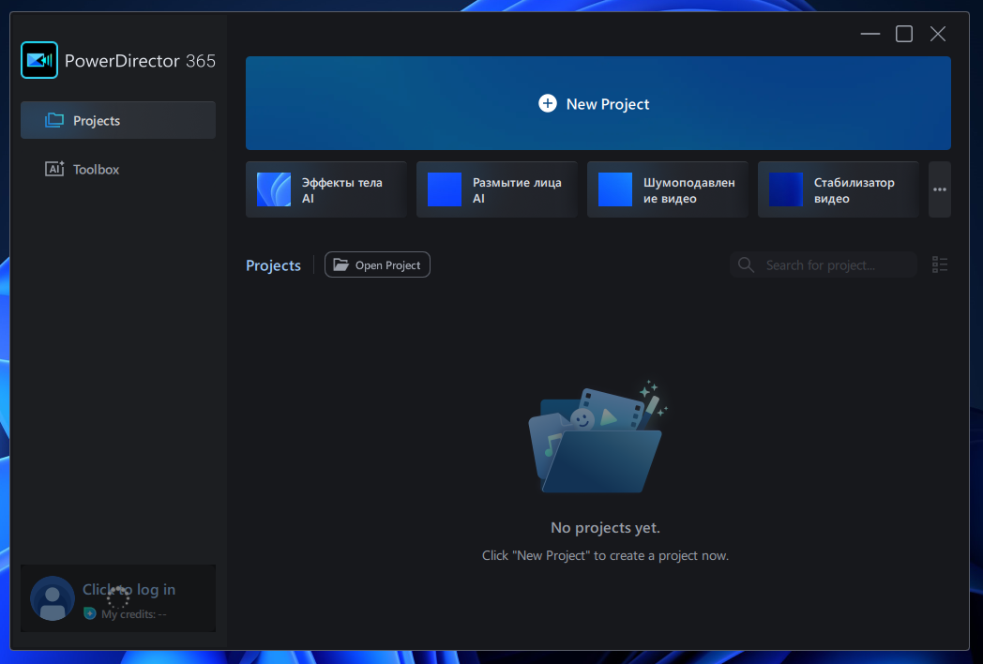Maximize the PowerDirector window

tap(904, 35)
